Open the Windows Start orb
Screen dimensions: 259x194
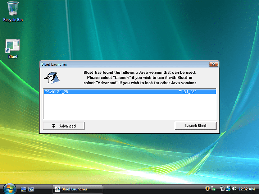click(9, 189)
